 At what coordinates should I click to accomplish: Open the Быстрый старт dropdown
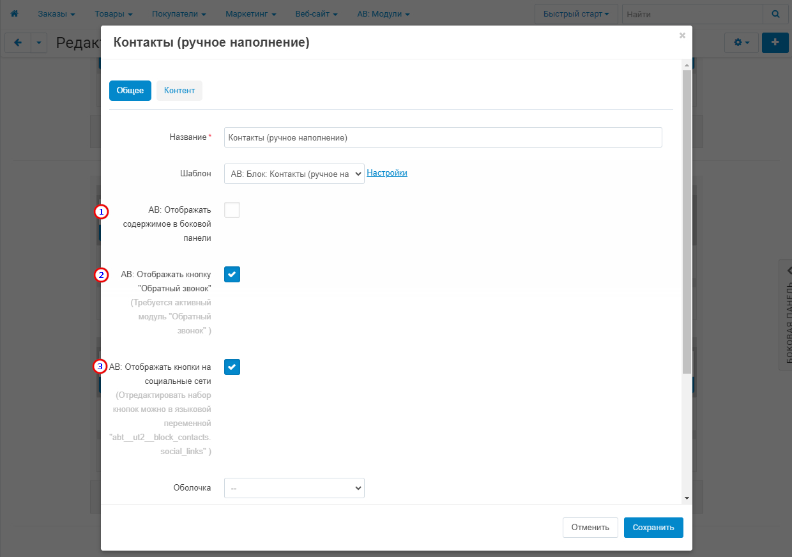click(575, 13)
